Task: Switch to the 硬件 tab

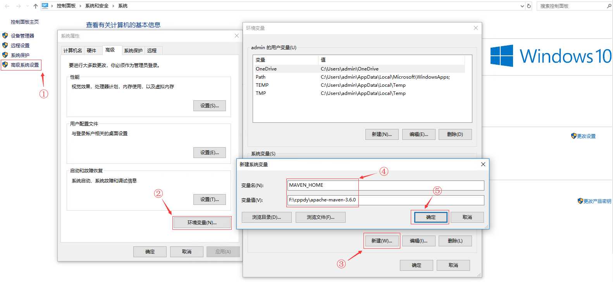Action: (x=92, y=51)
